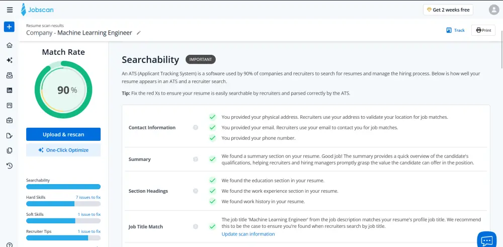The width and height of the screenshot is (503, 247).
Task: Expand the hamburger navigation menu
Action: pyautogui.click(x=10, y=10)
